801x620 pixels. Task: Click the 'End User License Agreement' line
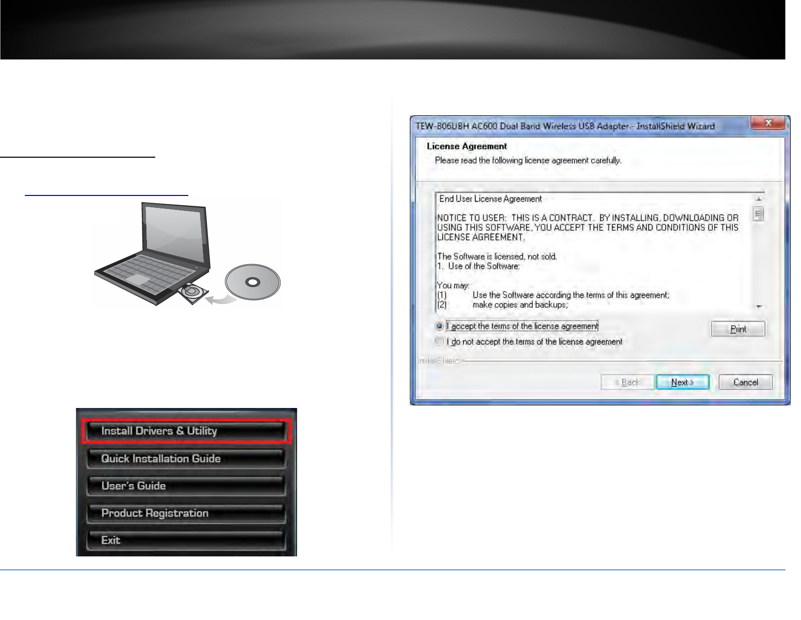[x=491, y=199]
